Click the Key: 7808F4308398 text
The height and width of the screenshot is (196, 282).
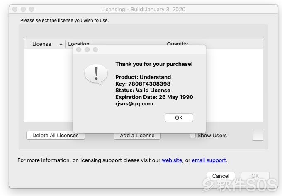tap(143, 84)
